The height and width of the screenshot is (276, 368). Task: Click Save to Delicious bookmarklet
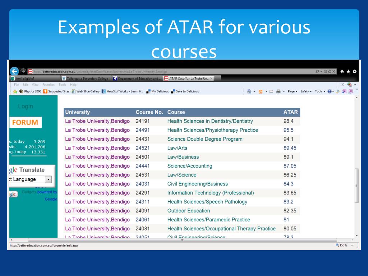(185, 92)
